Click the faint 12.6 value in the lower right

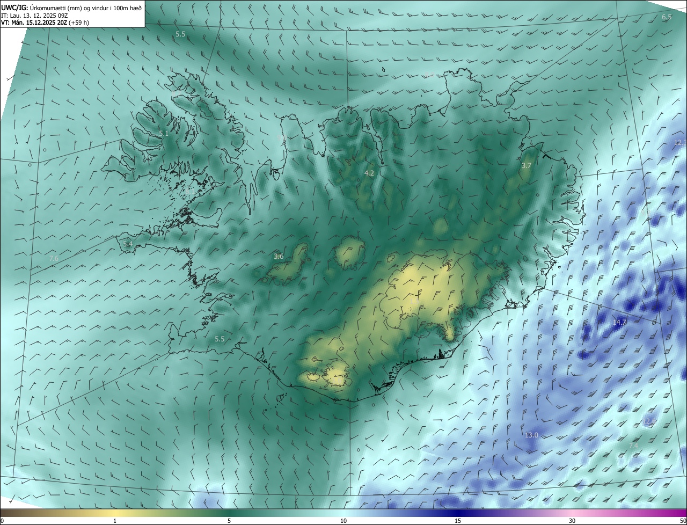(650, 421)
